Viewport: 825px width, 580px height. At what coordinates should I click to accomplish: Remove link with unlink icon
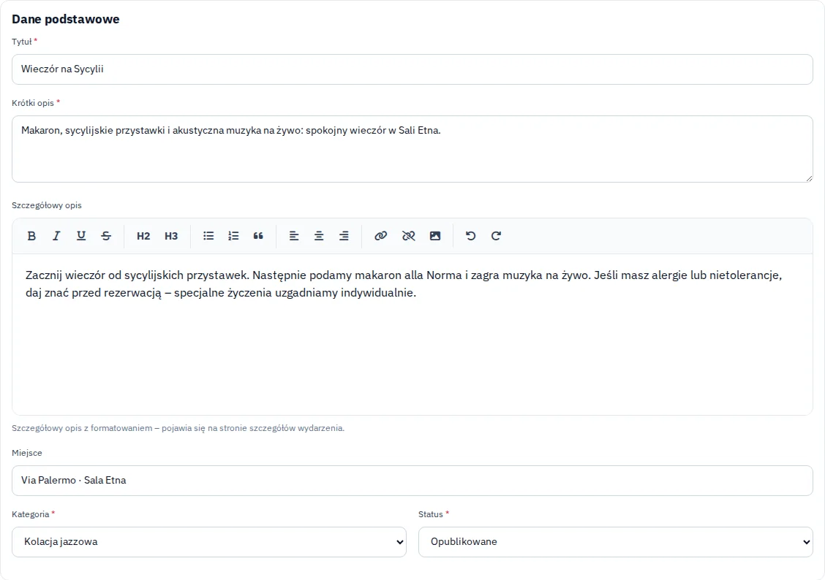point(408,236)
